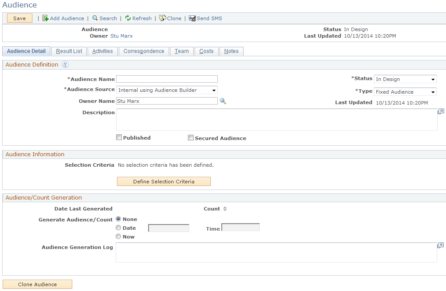
Task: Click the header Last Updated date value
Action: point(370,36)
